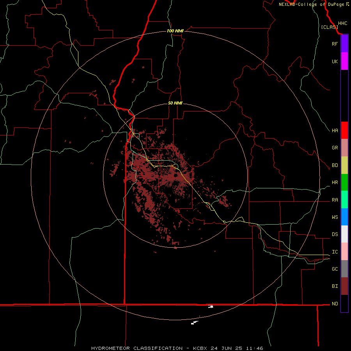Click the BD legend label

pos(335,165)
